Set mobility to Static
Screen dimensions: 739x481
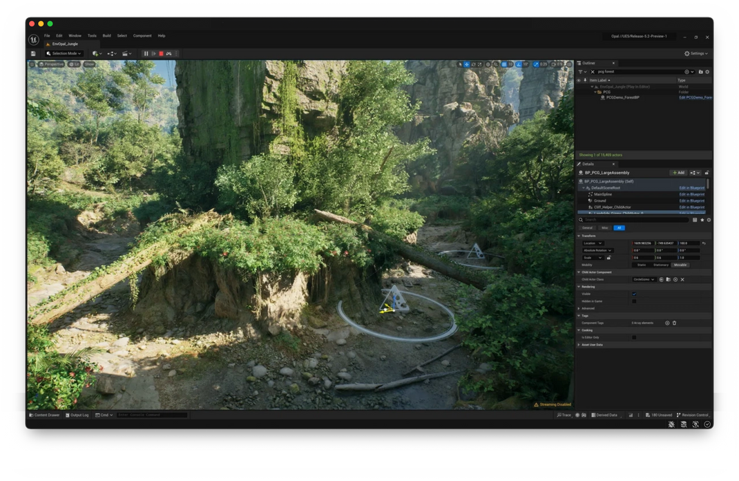(642, 265)
